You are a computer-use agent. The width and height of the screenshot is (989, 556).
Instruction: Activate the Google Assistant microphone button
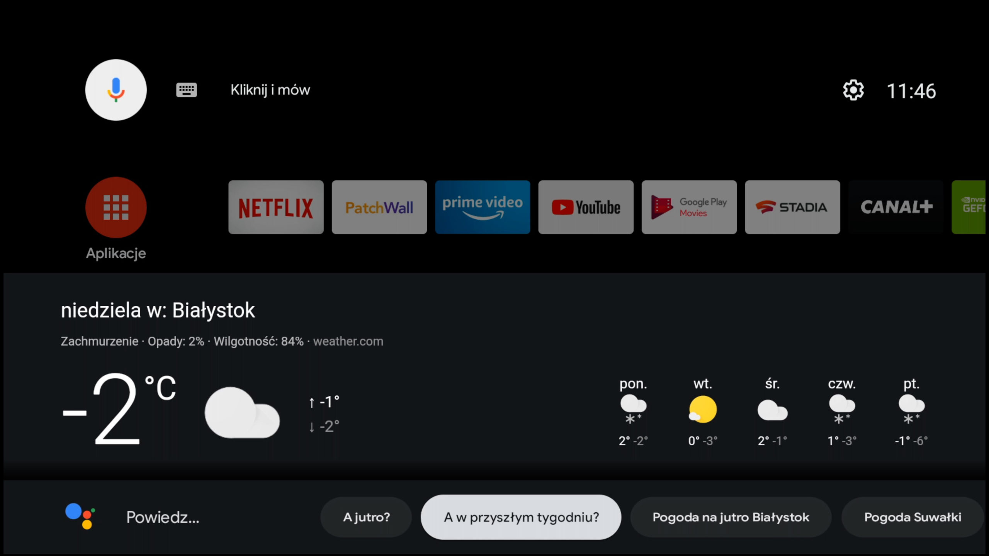pyautogui.click(x=116, y=90)
